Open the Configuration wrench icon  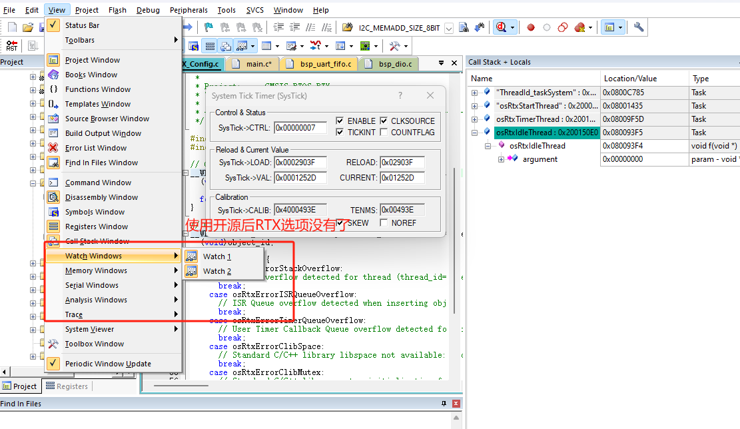(x=639, y=27)
